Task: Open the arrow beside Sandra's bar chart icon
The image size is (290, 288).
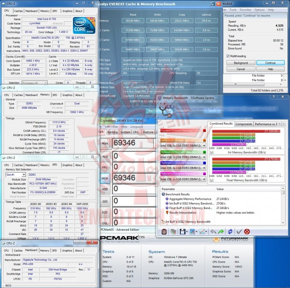Action: coord(196,232)
